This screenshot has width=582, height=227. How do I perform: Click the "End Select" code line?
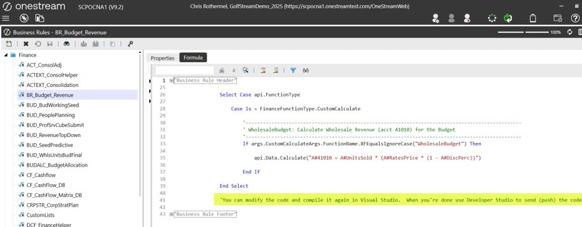point(234,186)
